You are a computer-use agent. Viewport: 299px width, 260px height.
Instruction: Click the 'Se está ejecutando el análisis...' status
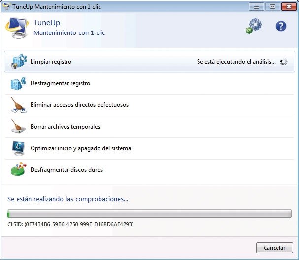pos(236,62)
